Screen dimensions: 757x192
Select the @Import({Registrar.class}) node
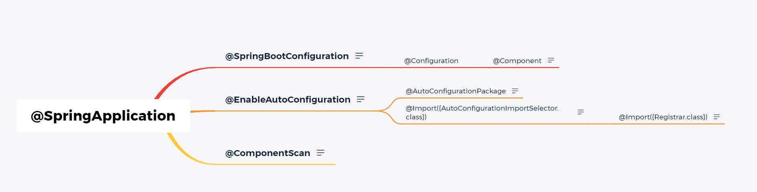click(x=663, y=117)
